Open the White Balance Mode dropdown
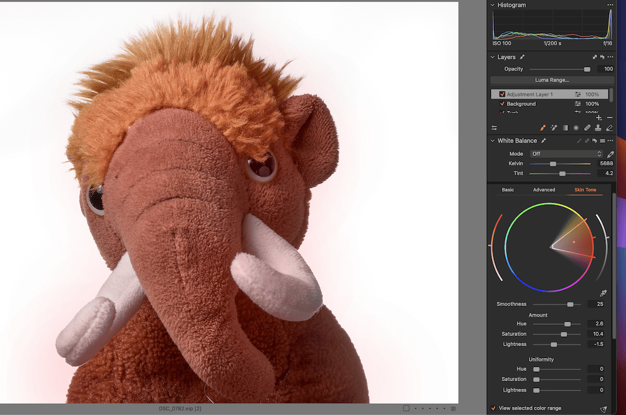The image size is (626, 415). point(566,154)
